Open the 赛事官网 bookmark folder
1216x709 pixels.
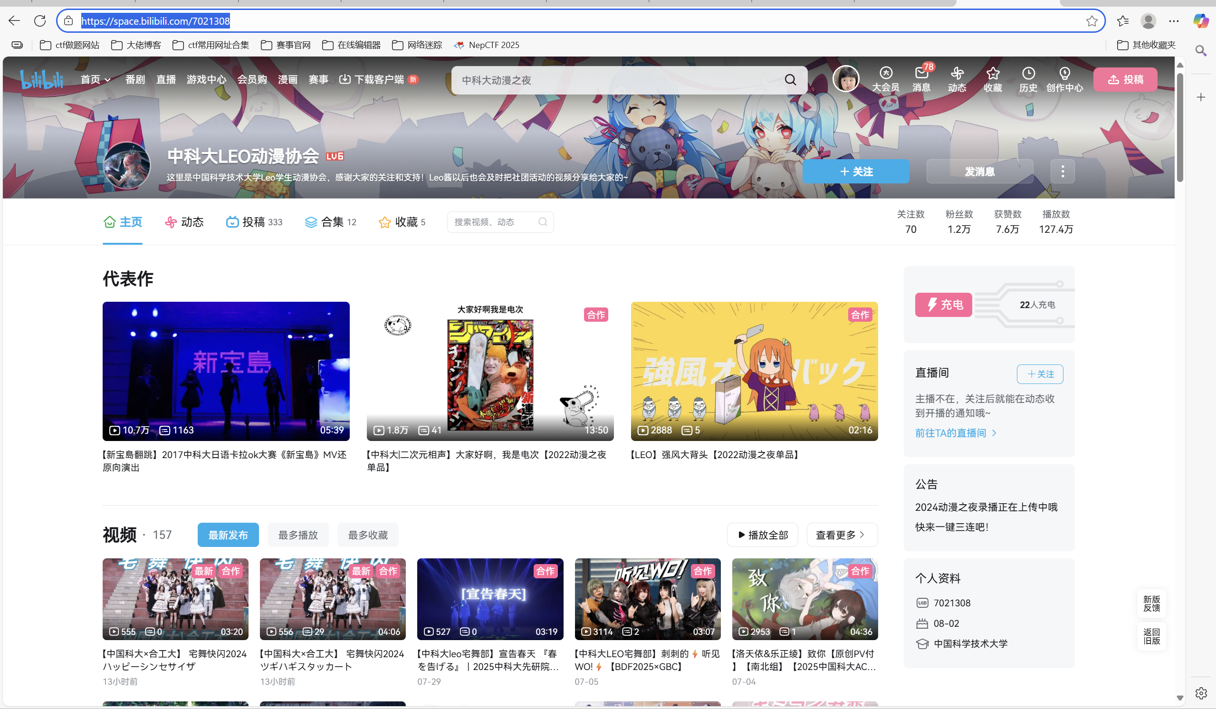286,45
